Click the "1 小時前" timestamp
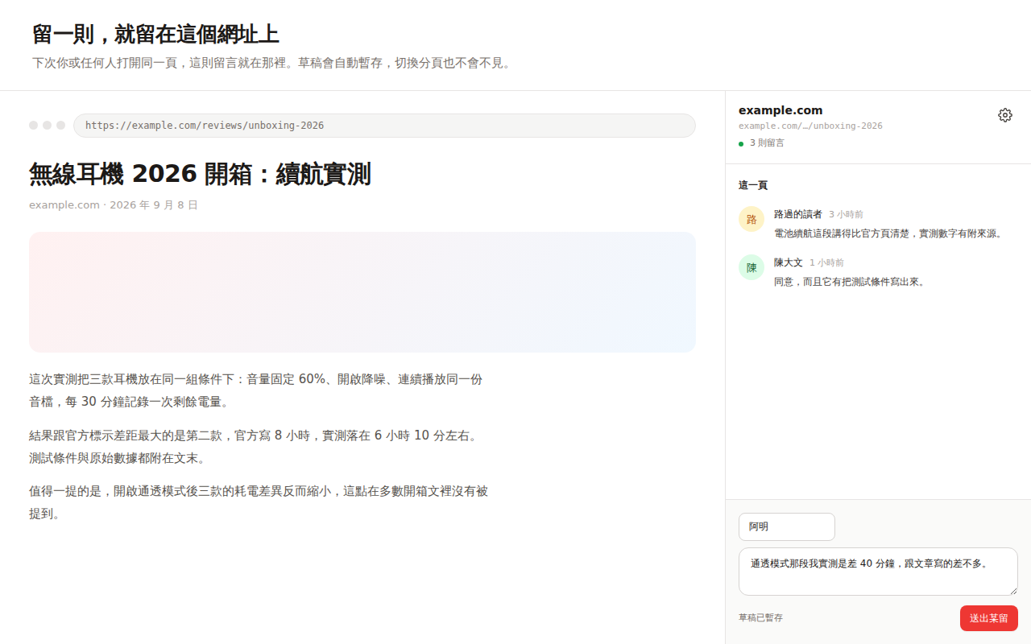 tap(826, 263)
